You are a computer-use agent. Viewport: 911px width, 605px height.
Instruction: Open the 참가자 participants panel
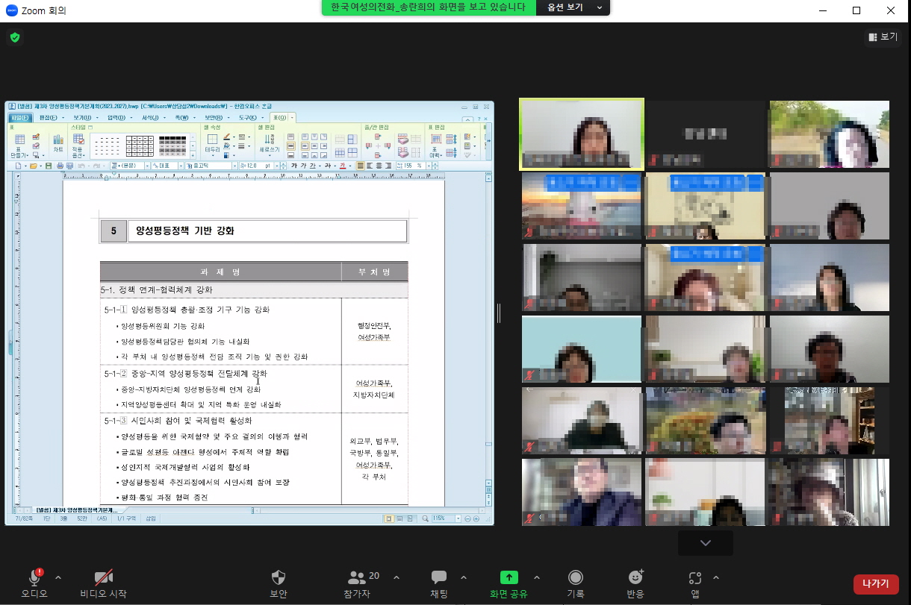358,578
